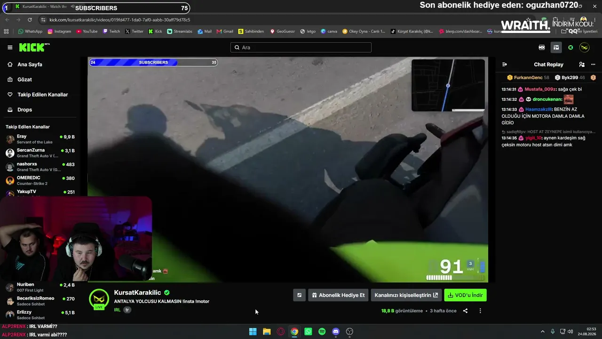Show chat users list icon
Viewport: 602px width, 339px height.
(582, 65)
